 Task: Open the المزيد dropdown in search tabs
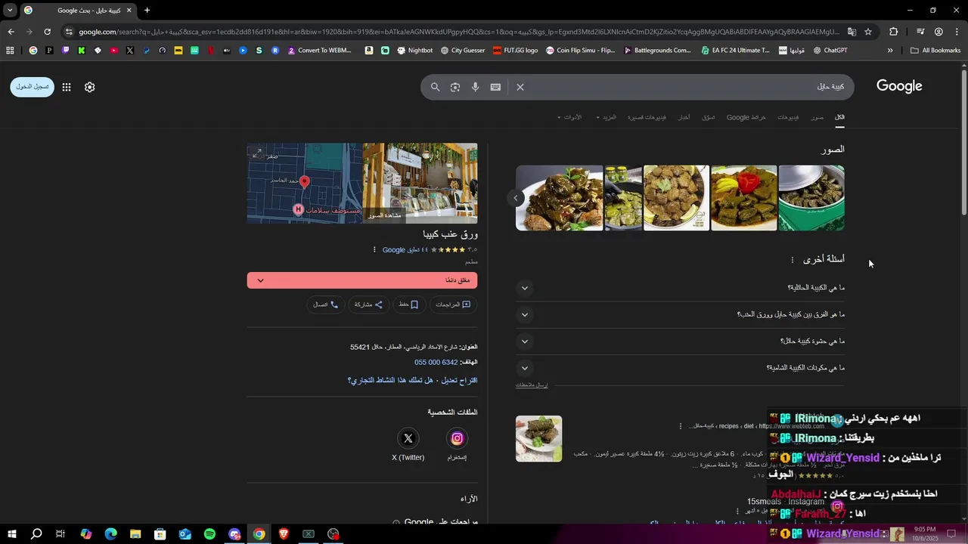coord(607,117)
